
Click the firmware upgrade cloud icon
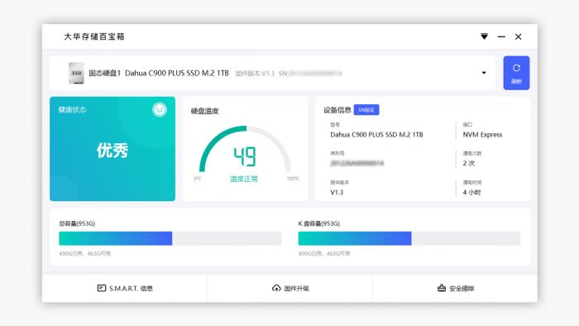[x=276, y=288]
